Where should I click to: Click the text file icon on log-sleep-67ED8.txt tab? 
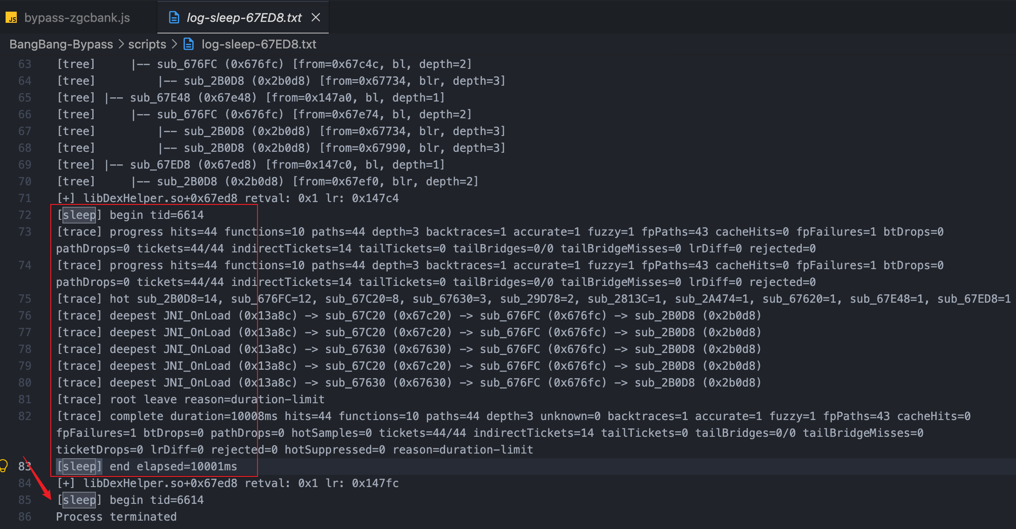[x=174, y=18]
